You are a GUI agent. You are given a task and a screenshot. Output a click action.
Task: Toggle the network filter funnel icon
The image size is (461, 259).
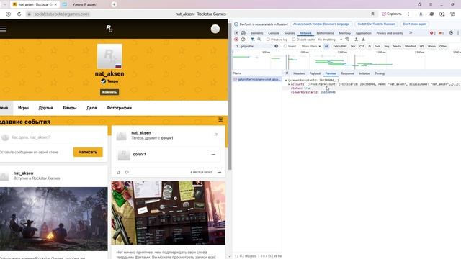pyautogui.click(x=253, y=40)
